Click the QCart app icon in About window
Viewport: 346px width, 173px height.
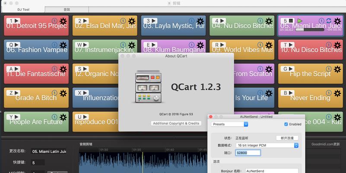148,86
